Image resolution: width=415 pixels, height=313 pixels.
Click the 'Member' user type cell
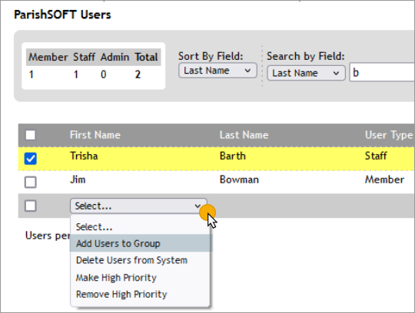click(384, 180)
